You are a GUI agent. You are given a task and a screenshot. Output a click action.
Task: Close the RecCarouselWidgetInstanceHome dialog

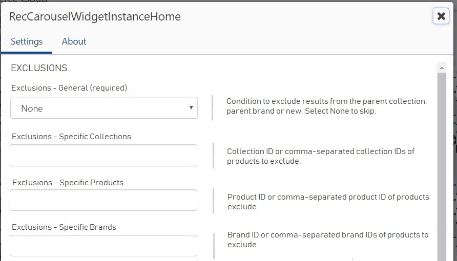click(x=441, y=16)
